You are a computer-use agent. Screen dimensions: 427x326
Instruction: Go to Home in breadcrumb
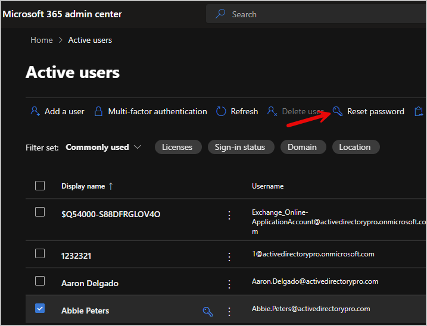pyautogui.click(x=42, y=40)
